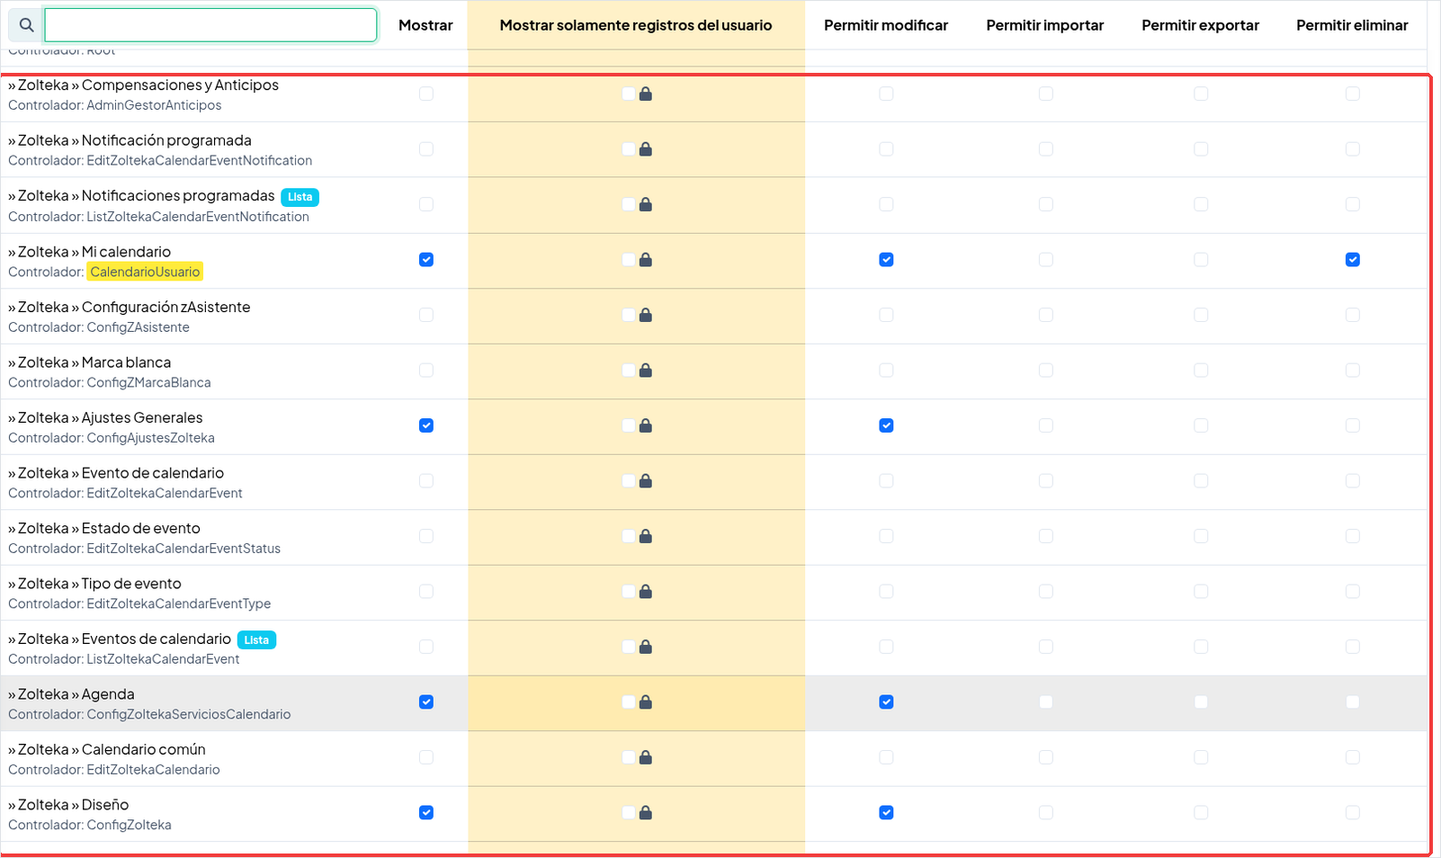
Task: Click 'Controlador: ListZoltekaCalendarEvent' text
Action: tap(124, 659)
